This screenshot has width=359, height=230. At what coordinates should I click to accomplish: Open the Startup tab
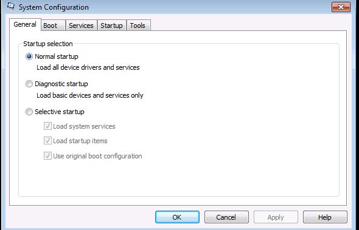(111, 25)
